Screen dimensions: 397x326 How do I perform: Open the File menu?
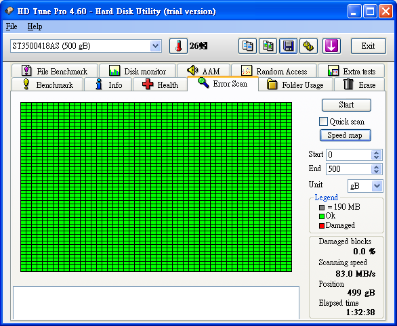pyautogui.click(x=12, y=26)
